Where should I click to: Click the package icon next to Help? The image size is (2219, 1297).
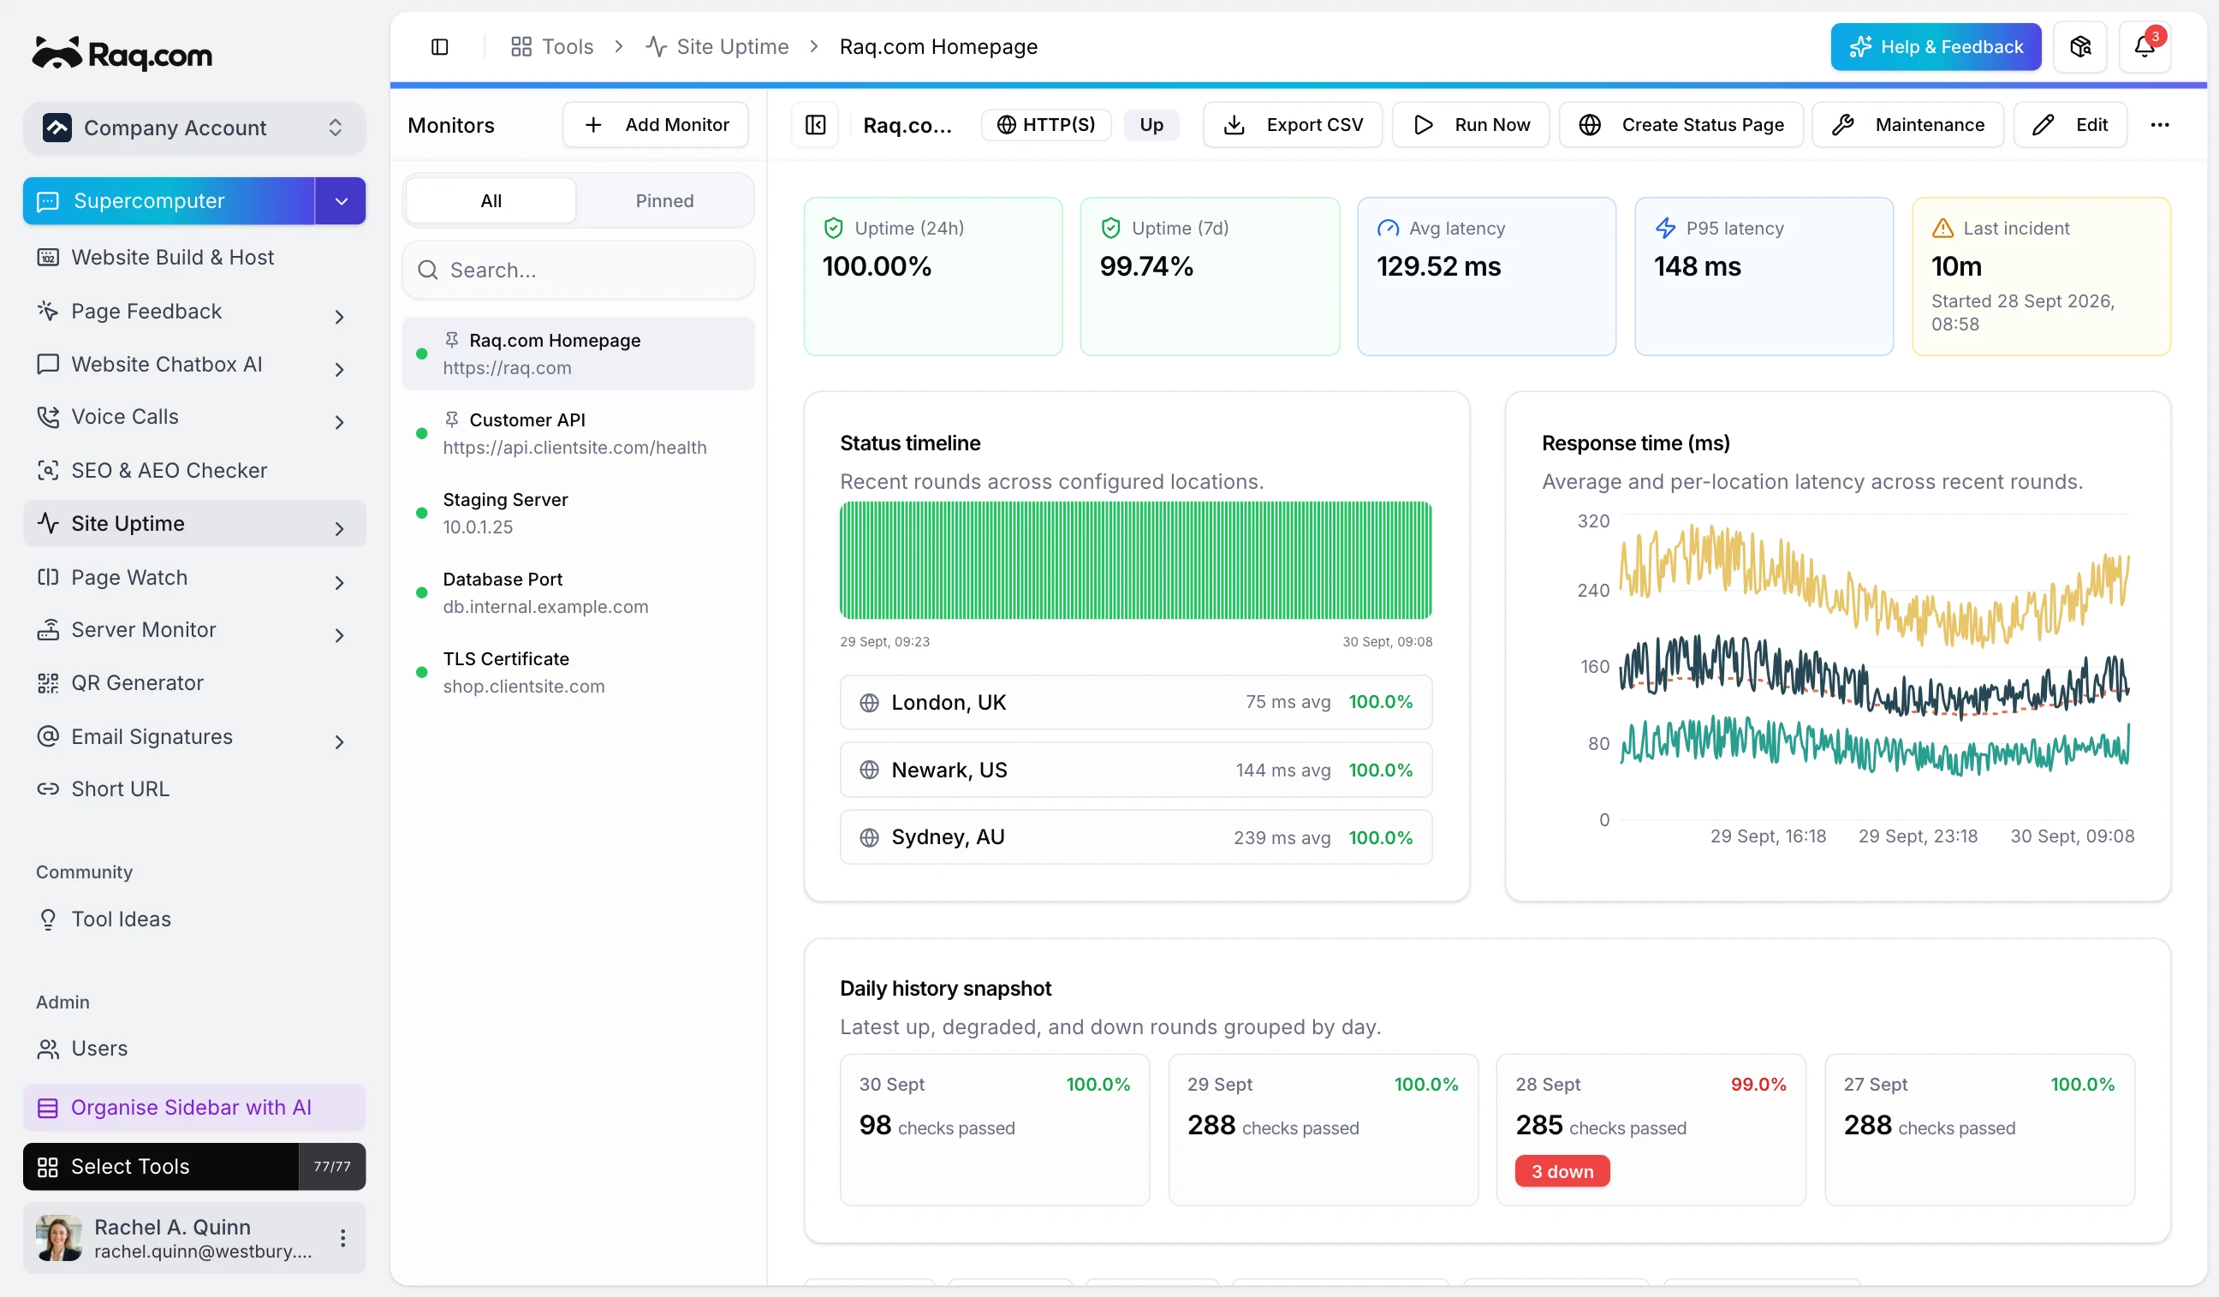pyautogui.click(x=2079, y=47)
